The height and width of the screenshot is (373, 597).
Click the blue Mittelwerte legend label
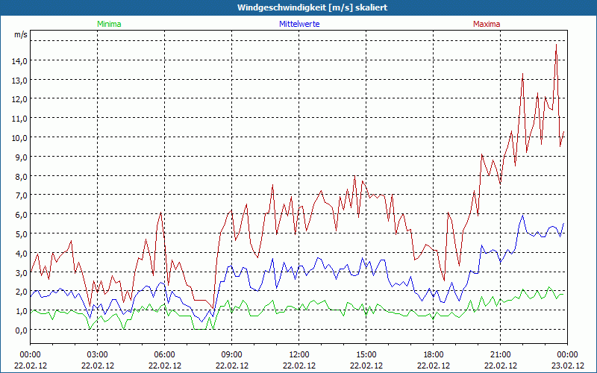(299, 24)
